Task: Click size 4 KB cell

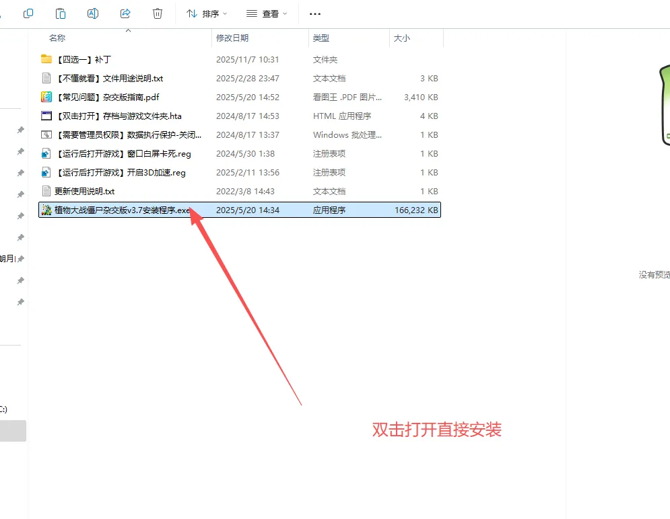Action: (429, 116)
